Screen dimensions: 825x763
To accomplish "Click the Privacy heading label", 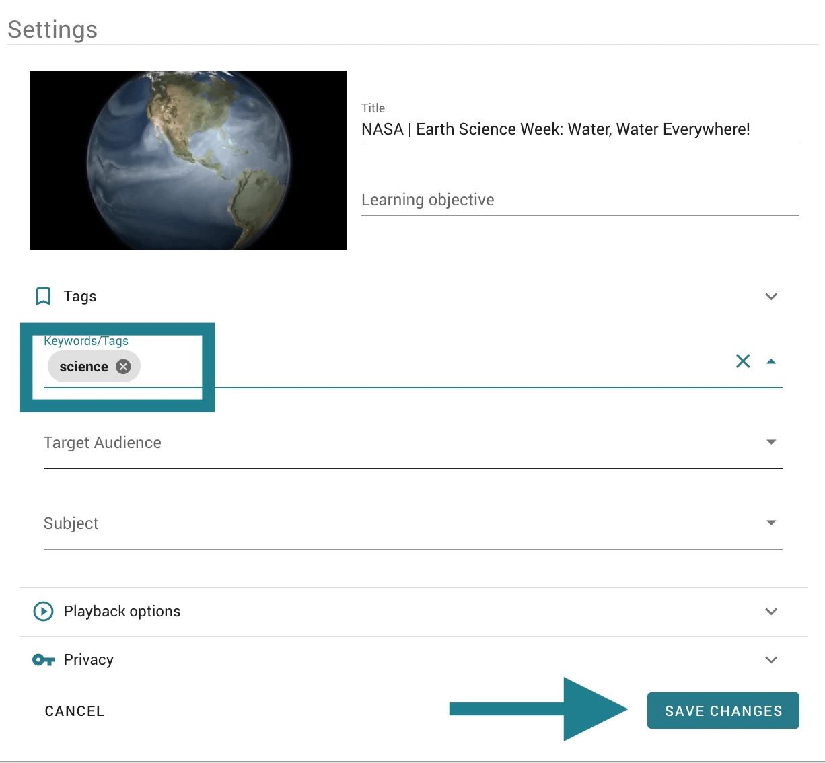I will click(89, 660).
